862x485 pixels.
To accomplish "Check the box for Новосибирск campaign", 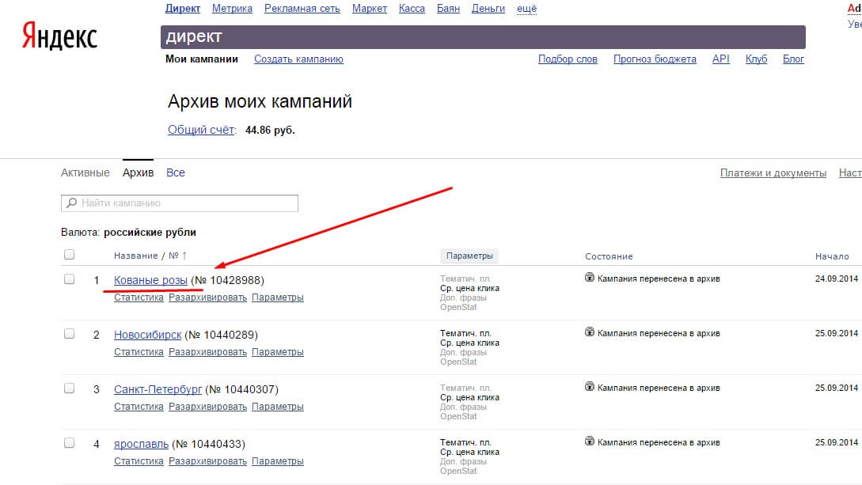I will [x=69, y=333].
